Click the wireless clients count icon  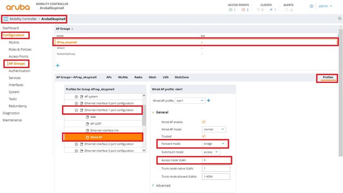point(258,10)
